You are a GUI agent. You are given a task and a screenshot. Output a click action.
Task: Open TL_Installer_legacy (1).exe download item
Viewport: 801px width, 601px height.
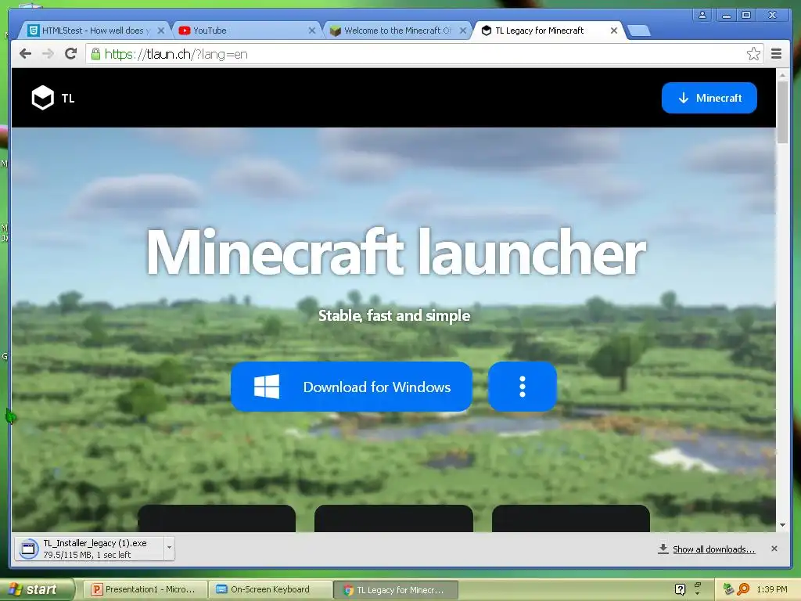(89, 549)
